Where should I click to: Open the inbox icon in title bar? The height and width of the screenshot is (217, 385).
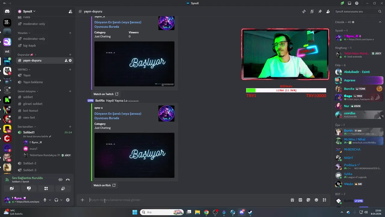[x=349, y=3]
